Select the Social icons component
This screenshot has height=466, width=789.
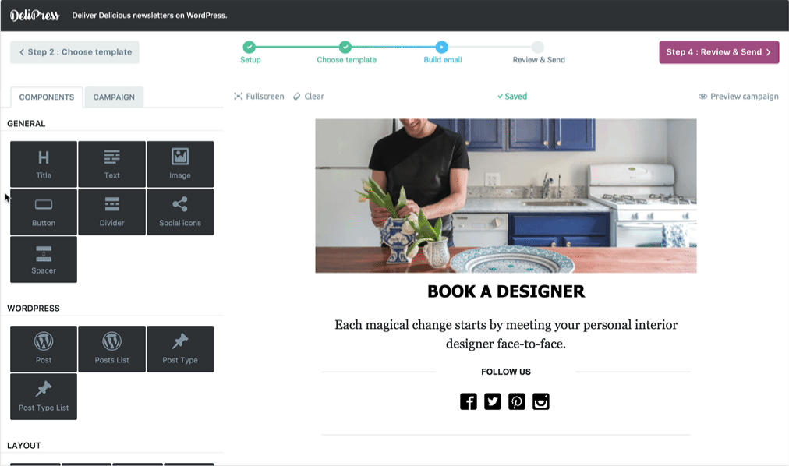(x=180, y=212)
